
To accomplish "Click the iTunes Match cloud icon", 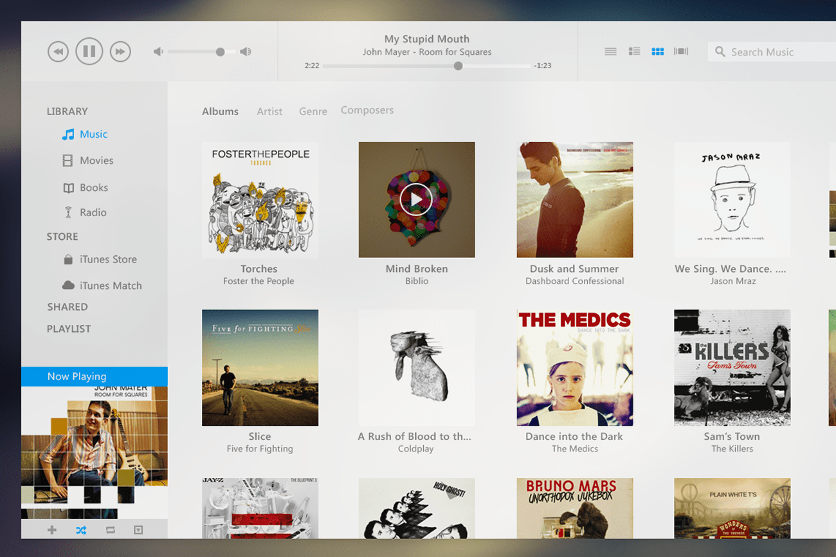I will pos(68,285).
